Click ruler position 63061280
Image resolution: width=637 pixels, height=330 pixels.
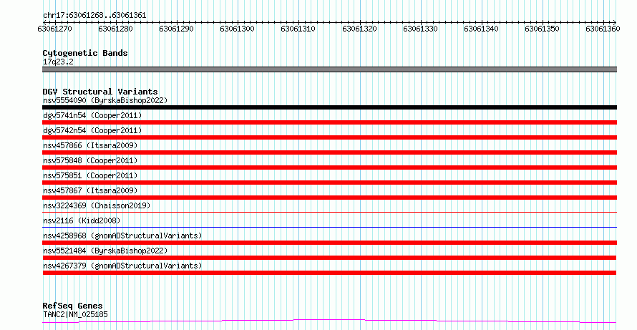point(115,29)
